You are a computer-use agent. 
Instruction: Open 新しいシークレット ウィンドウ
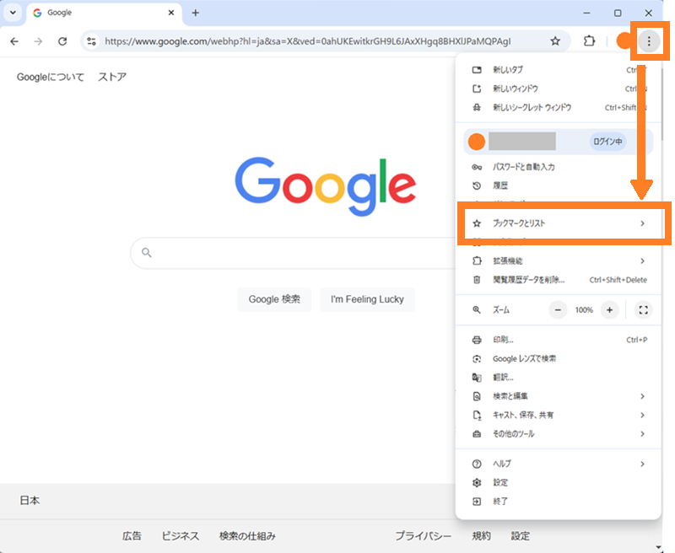(x=559, y=108)
